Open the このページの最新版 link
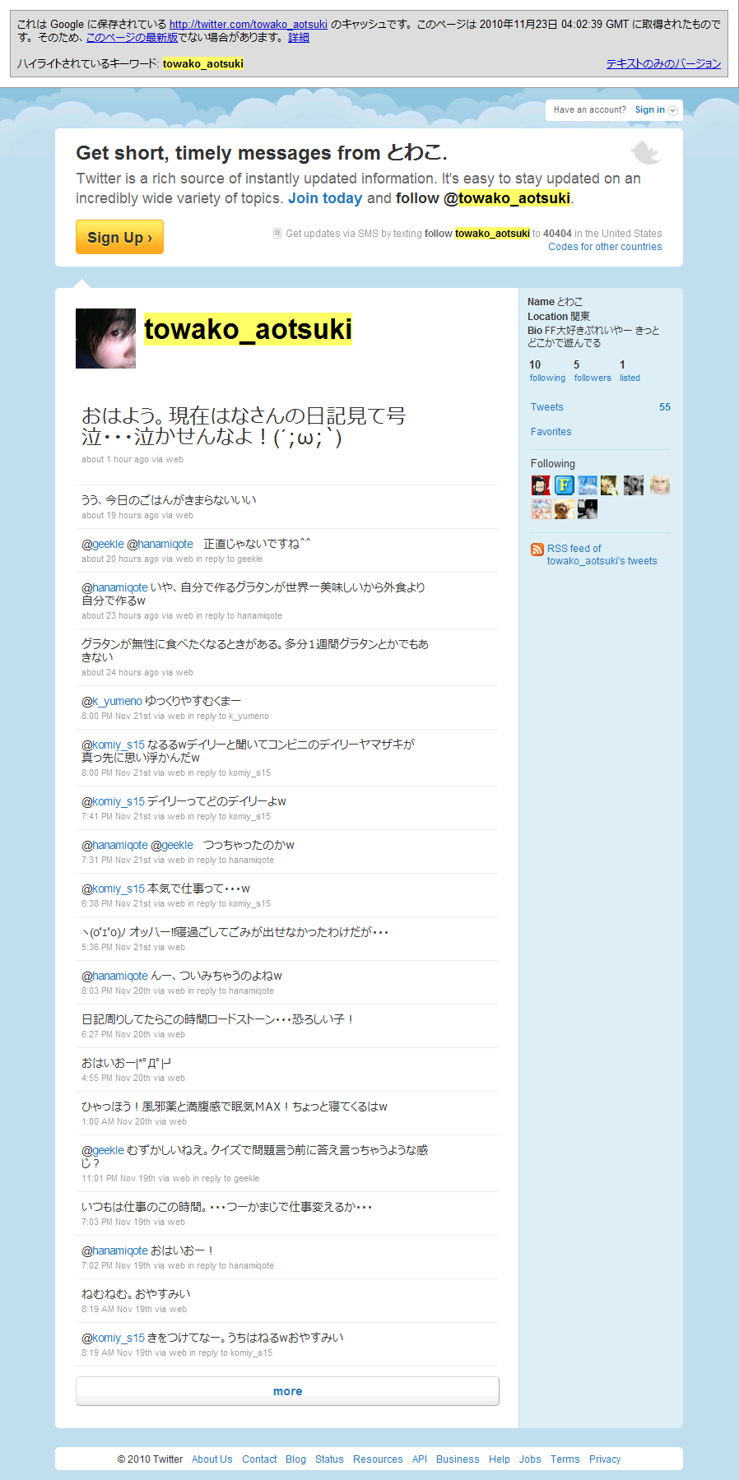 tap(132, 37)
